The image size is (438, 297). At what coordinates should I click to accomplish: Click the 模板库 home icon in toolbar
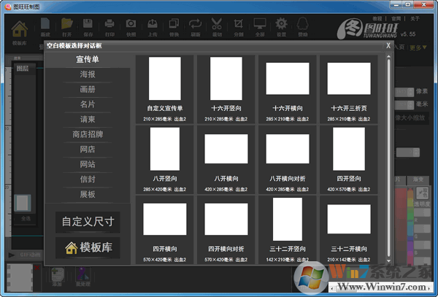click(x=20, y=31)
